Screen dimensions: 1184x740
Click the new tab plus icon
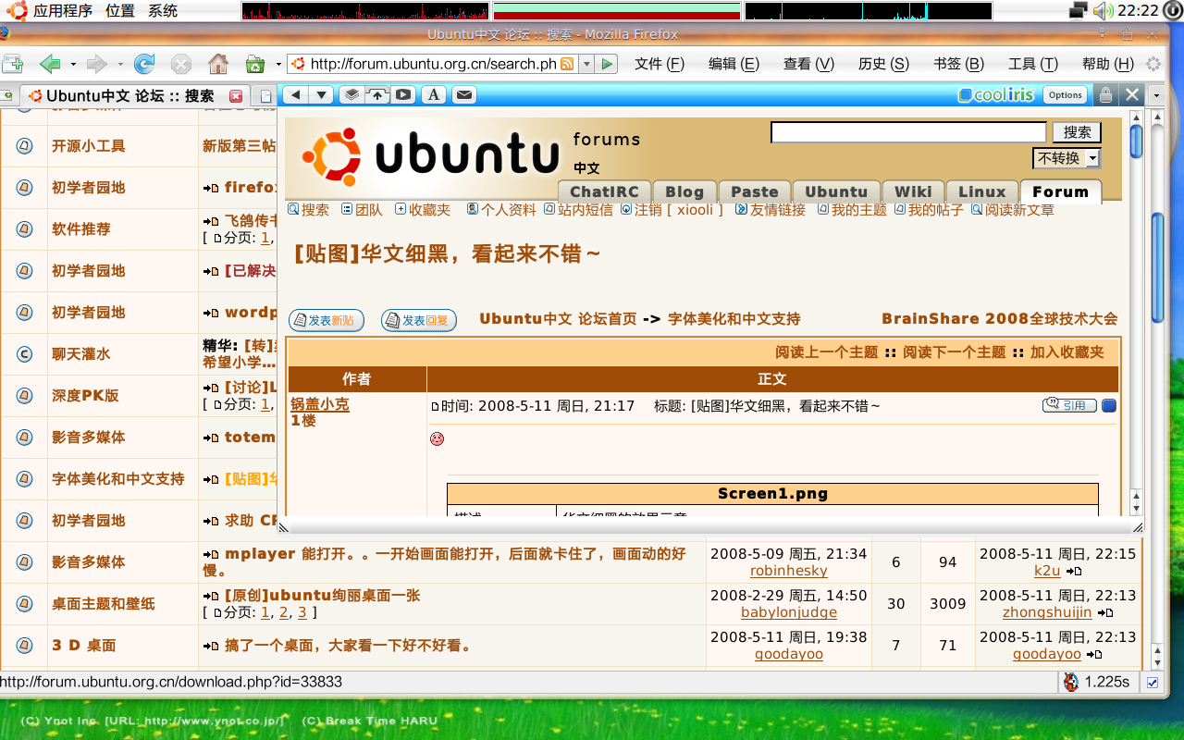click(x=12, y=64)
